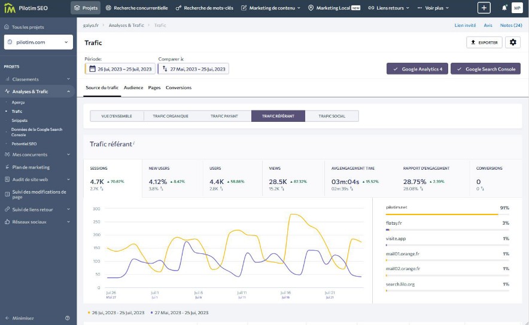
Task: Click the Analyses & Trafic breadcrumb
Action: (126, 25)
